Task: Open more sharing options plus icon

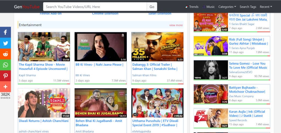Action: [x=5, y=87]
